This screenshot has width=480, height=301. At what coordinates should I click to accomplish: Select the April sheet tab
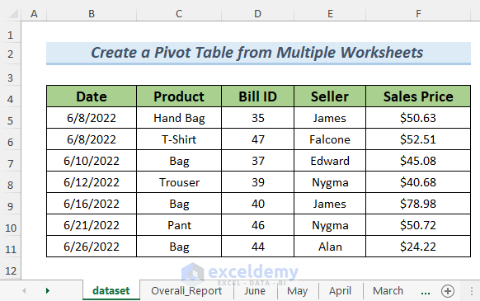pos(340,290)
